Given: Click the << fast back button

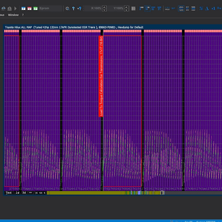Looking at the screenshot, I should 41,193.
